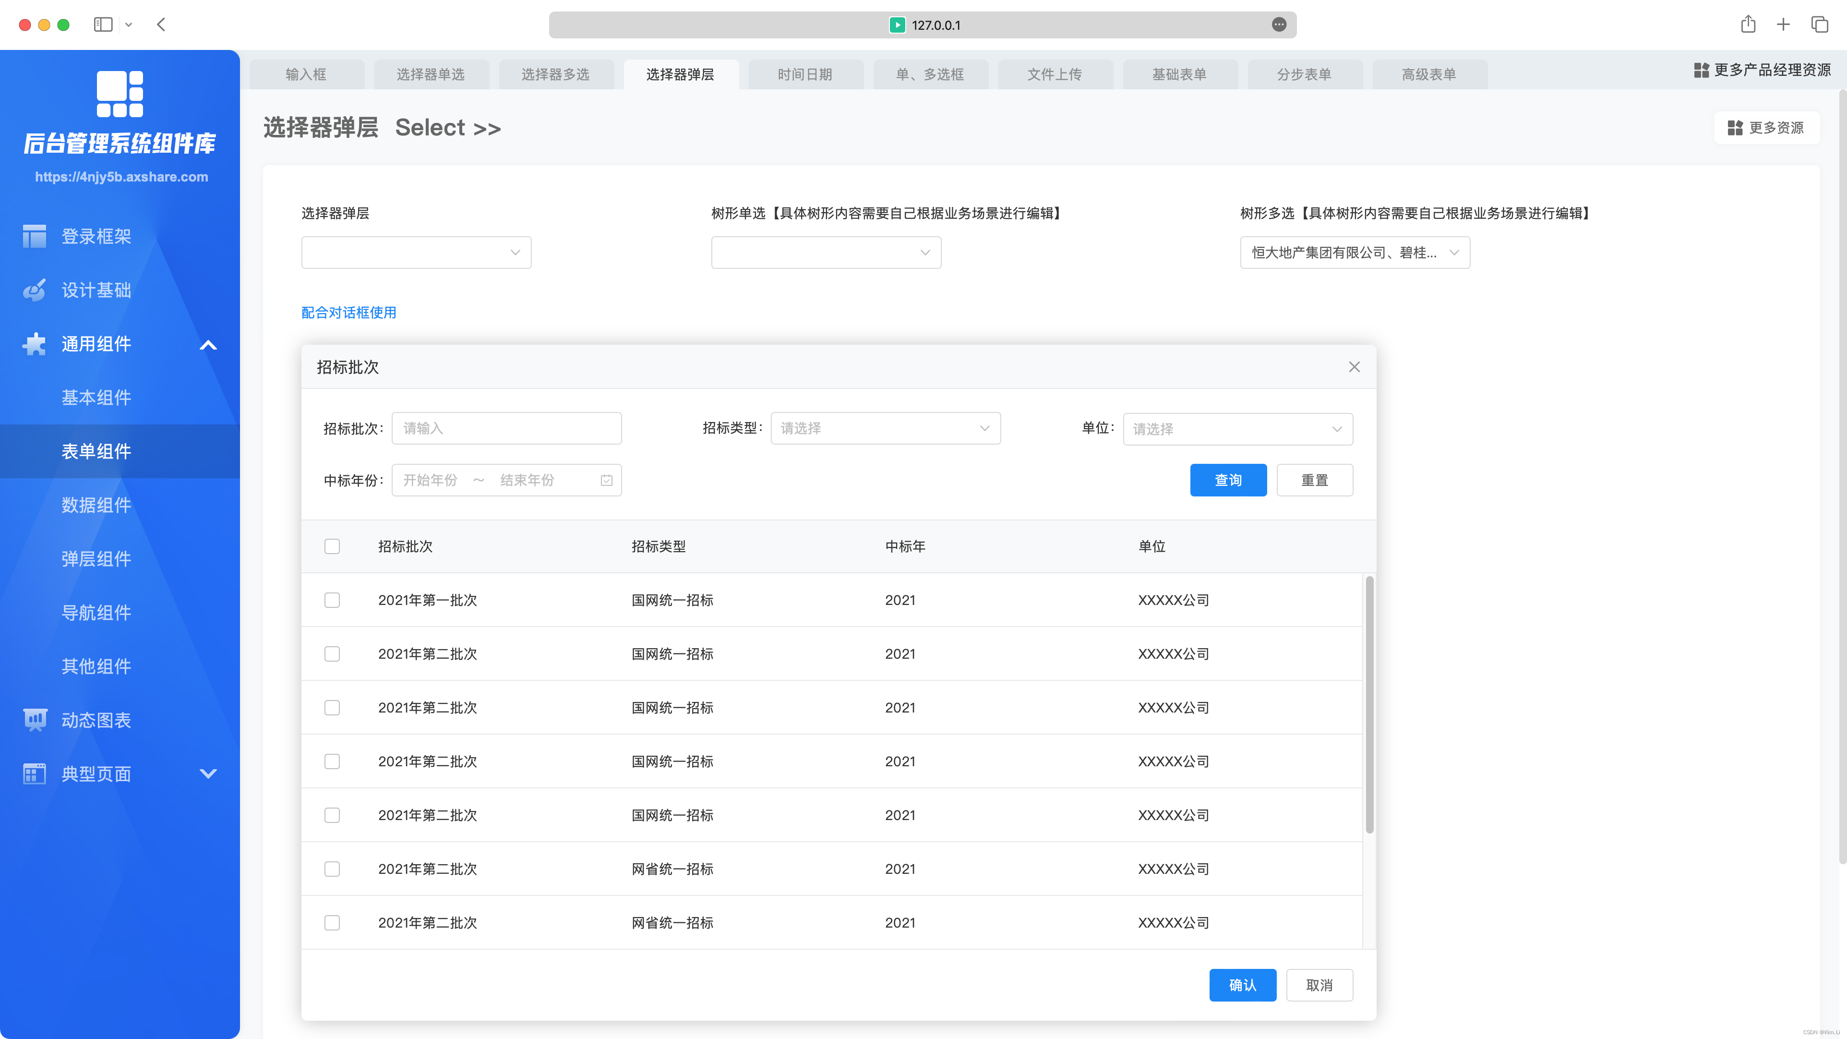Check the third table row checkbox
The image size is (1847, 1039).
click(332, 708)
